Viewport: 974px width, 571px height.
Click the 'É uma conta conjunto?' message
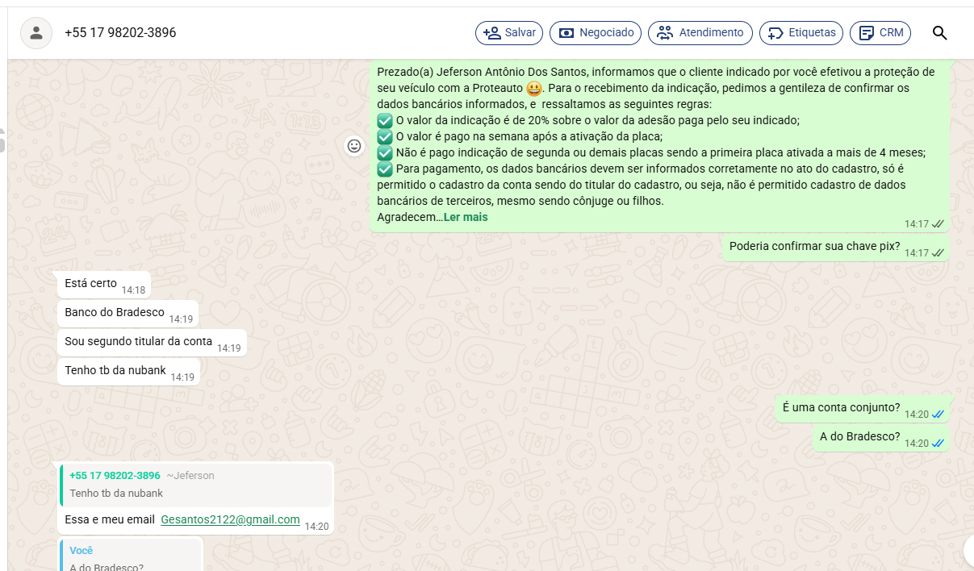click(x=840, y=408)
